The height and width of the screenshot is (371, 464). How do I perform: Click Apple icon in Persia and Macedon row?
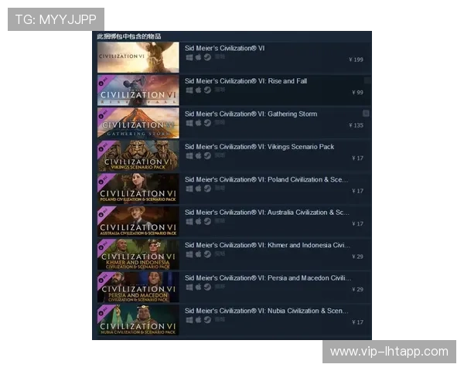tap(198, 287)
